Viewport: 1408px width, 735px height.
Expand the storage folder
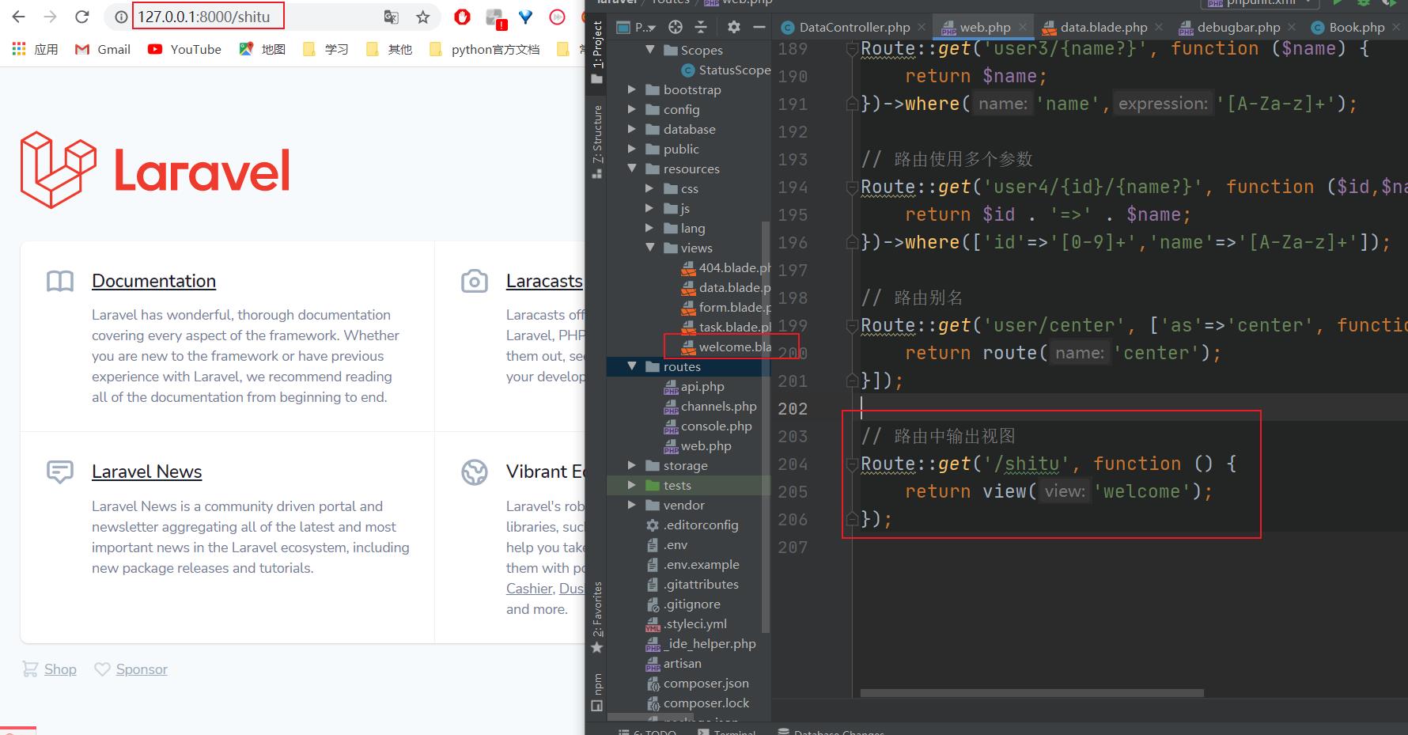632,465
